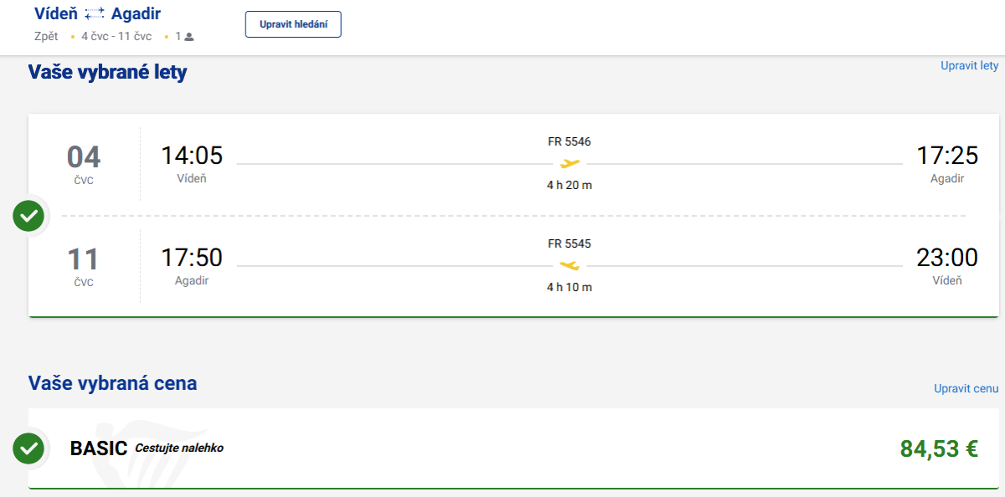1005x497 pixels.
Task: Click the yellow plane icon under FR 5545
Action: pos(569,265)
